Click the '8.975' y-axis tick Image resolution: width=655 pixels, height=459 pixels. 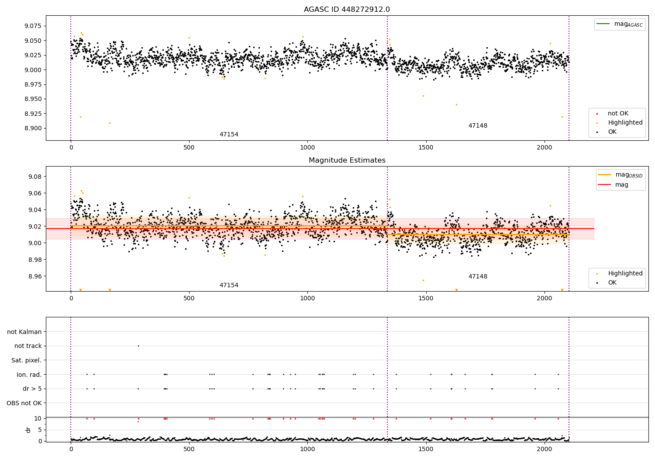[33, 84]
